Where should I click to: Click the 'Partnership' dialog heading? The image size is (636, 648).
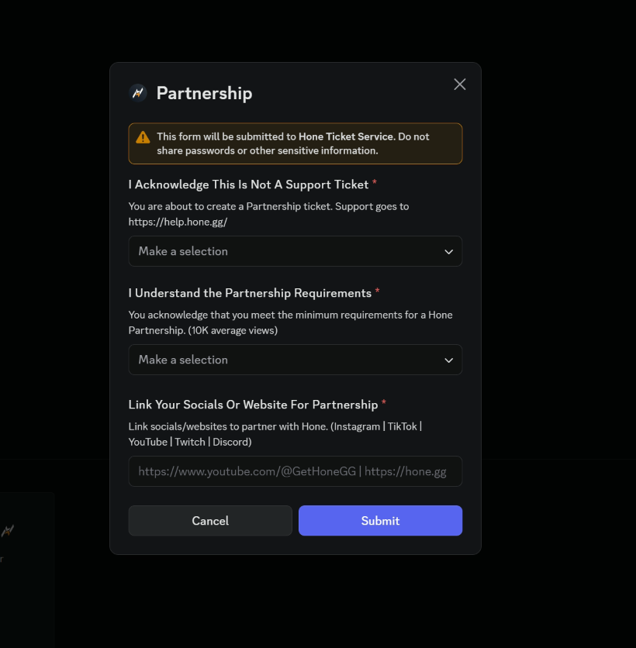point(204,93)
